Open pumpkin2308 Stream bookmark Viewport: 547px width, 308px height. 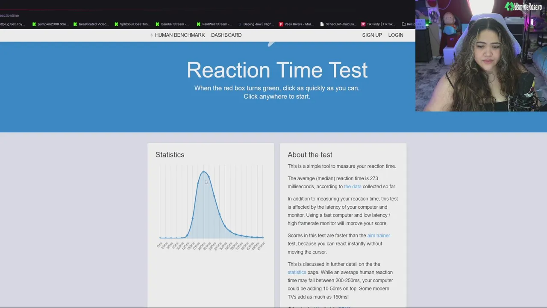coord(50,24)
